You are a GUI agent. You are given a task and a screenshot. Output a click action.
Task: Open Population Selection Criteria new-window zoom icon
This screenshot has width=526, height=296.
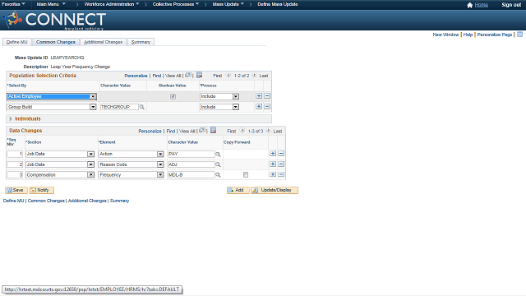click(x=188, y=75)
